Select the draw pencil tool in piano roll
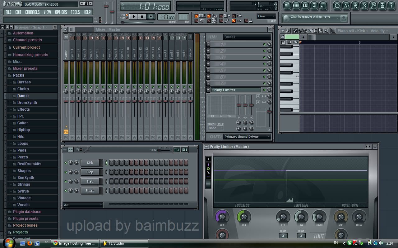The height and width of the screenshot is (248, 398). [x=295, y=31]
